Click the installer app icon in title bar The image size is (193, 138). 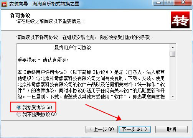click(x=4, y=4)
